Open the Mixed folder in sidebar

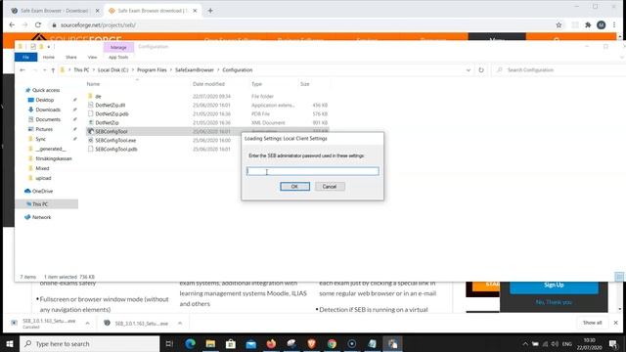pos(42,168)
